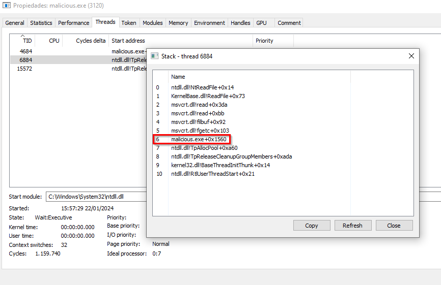Switch to the Memory tab
The width and height of the screenshot is (441, 285).
pyautogui.click(x=178, y=23)
